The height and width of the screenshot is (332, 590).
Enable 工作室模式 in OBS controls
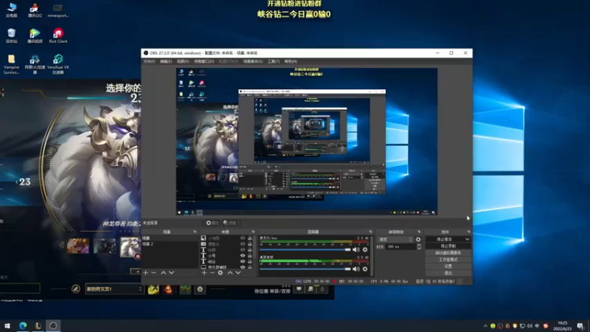coord(448,260)
